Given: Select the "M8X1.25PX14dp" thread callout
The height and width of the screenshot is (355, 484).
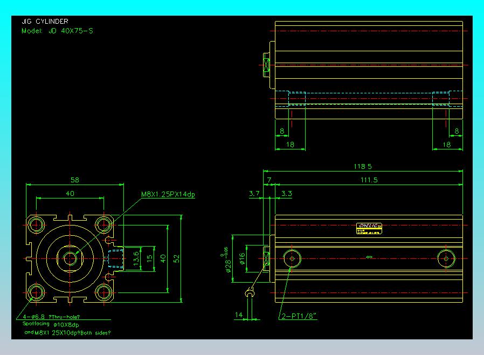Looking at the screenshot, I should (x=168, y=194).
